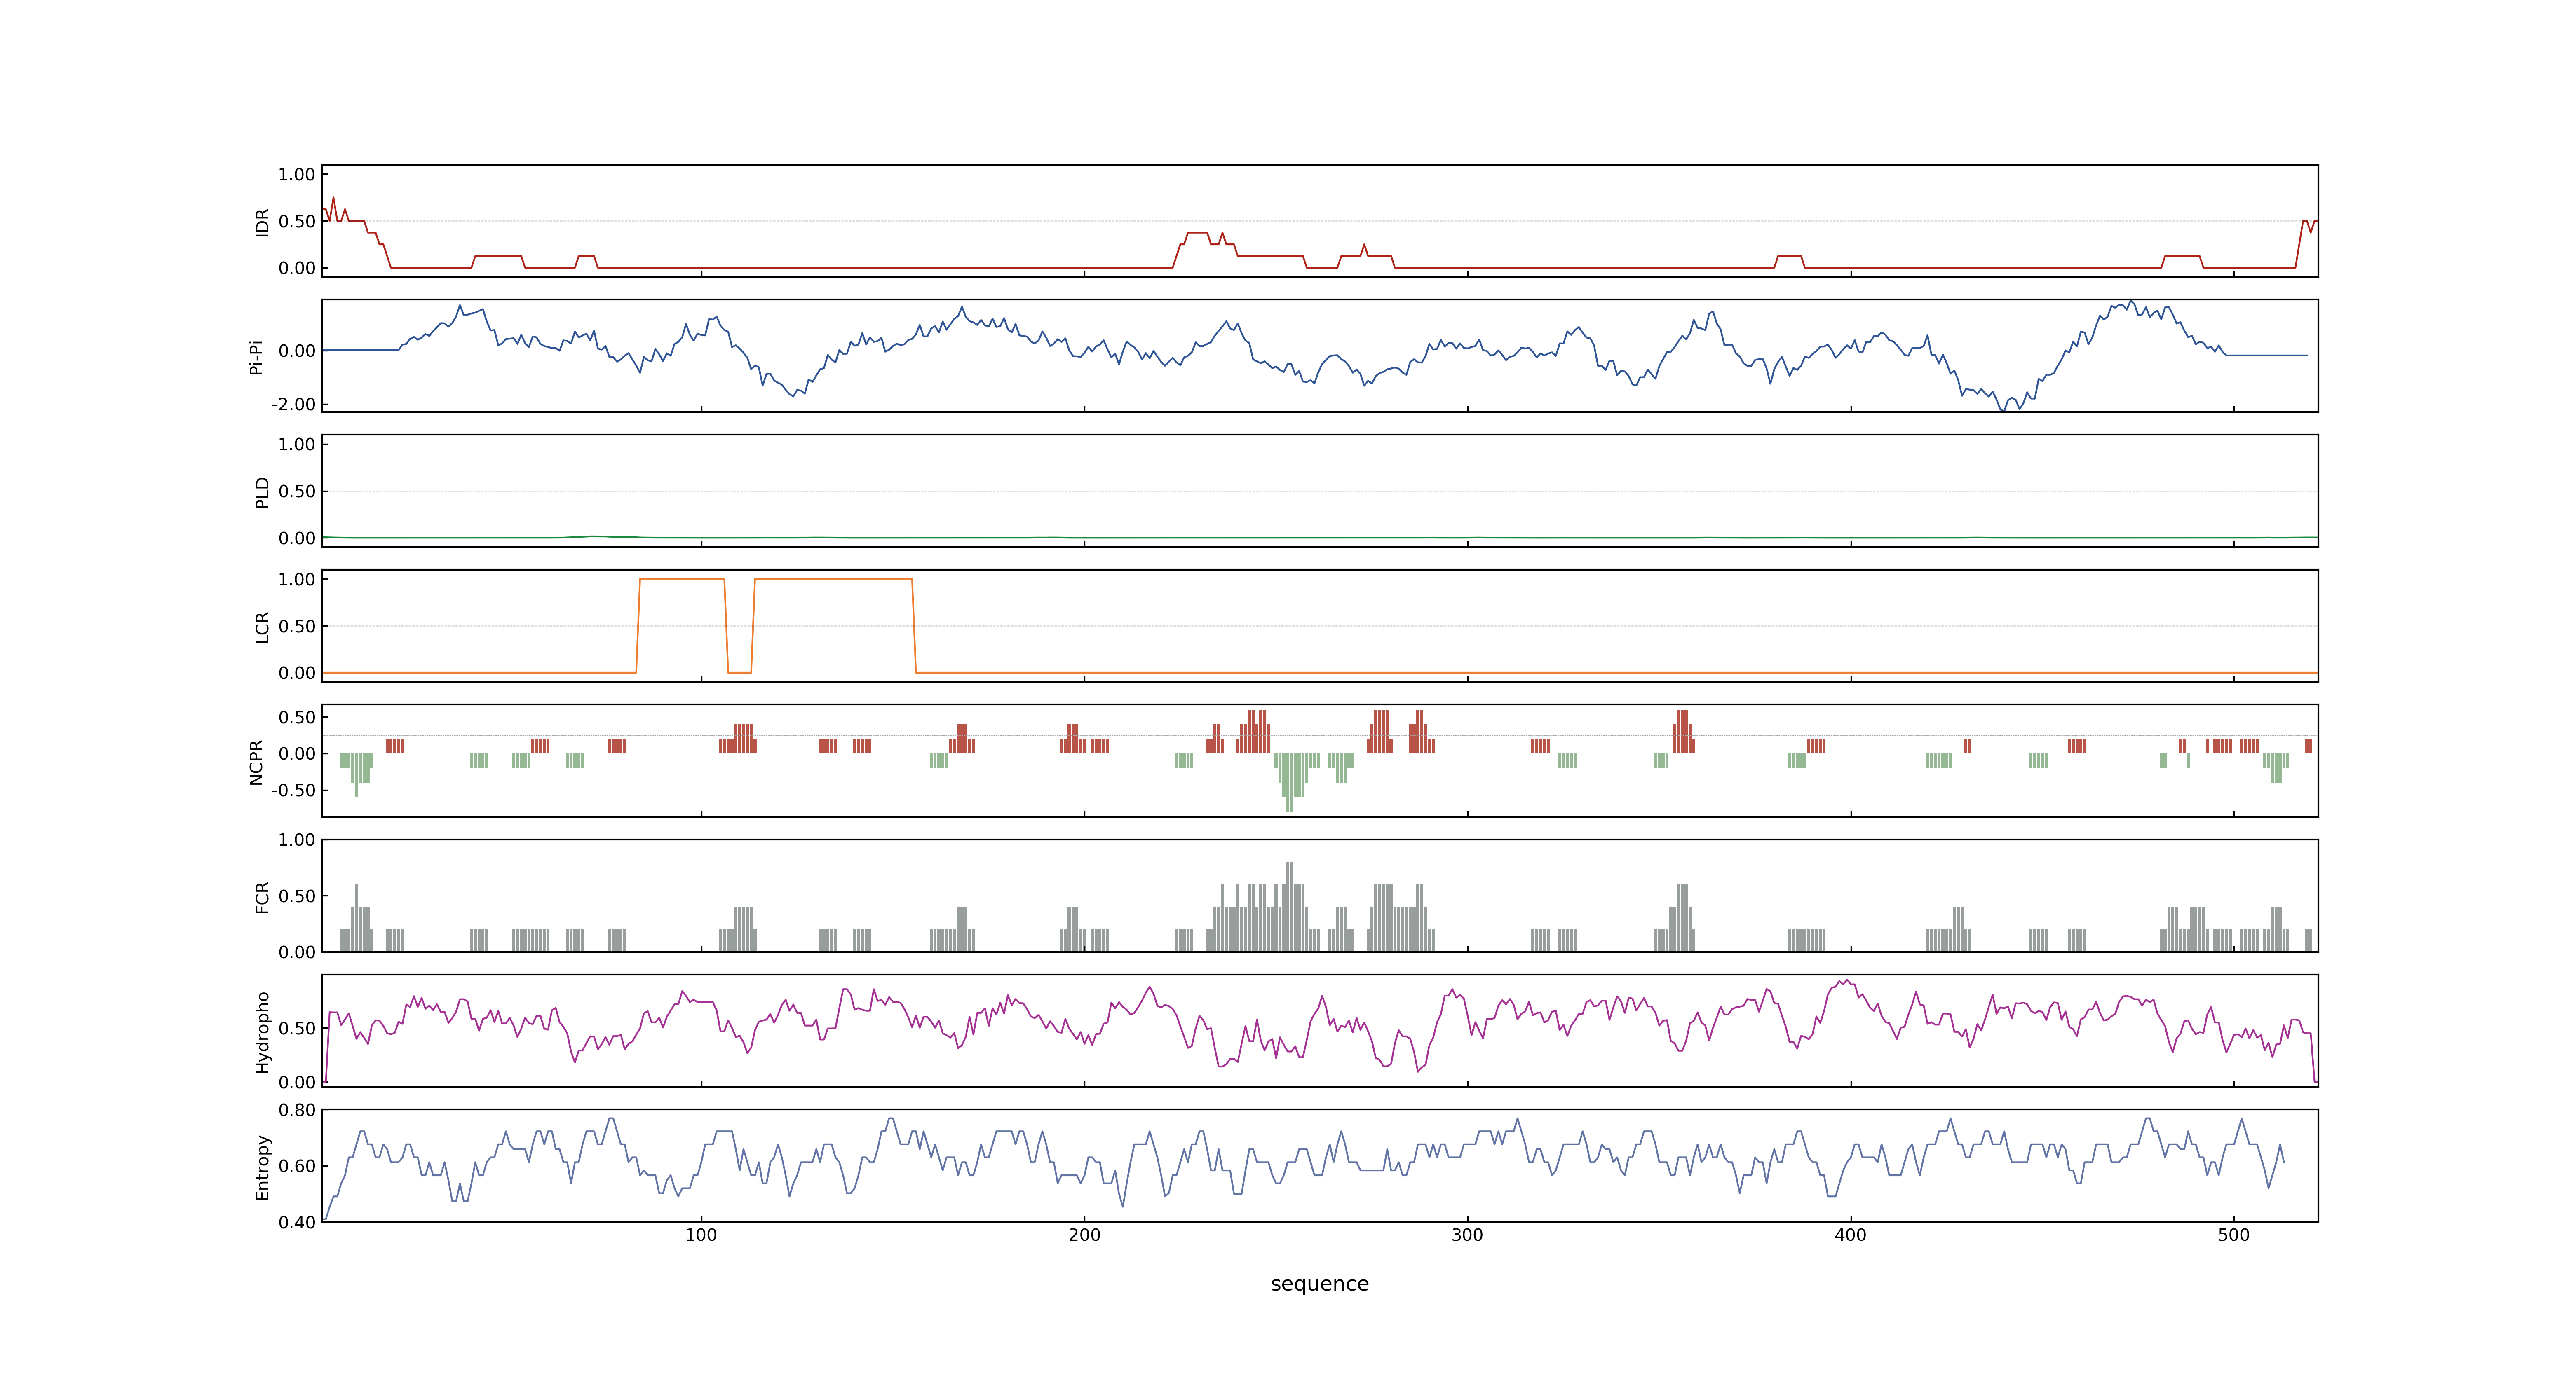
Task: Click the 300 tick label on x-axis
Action: [1467, 1235]
